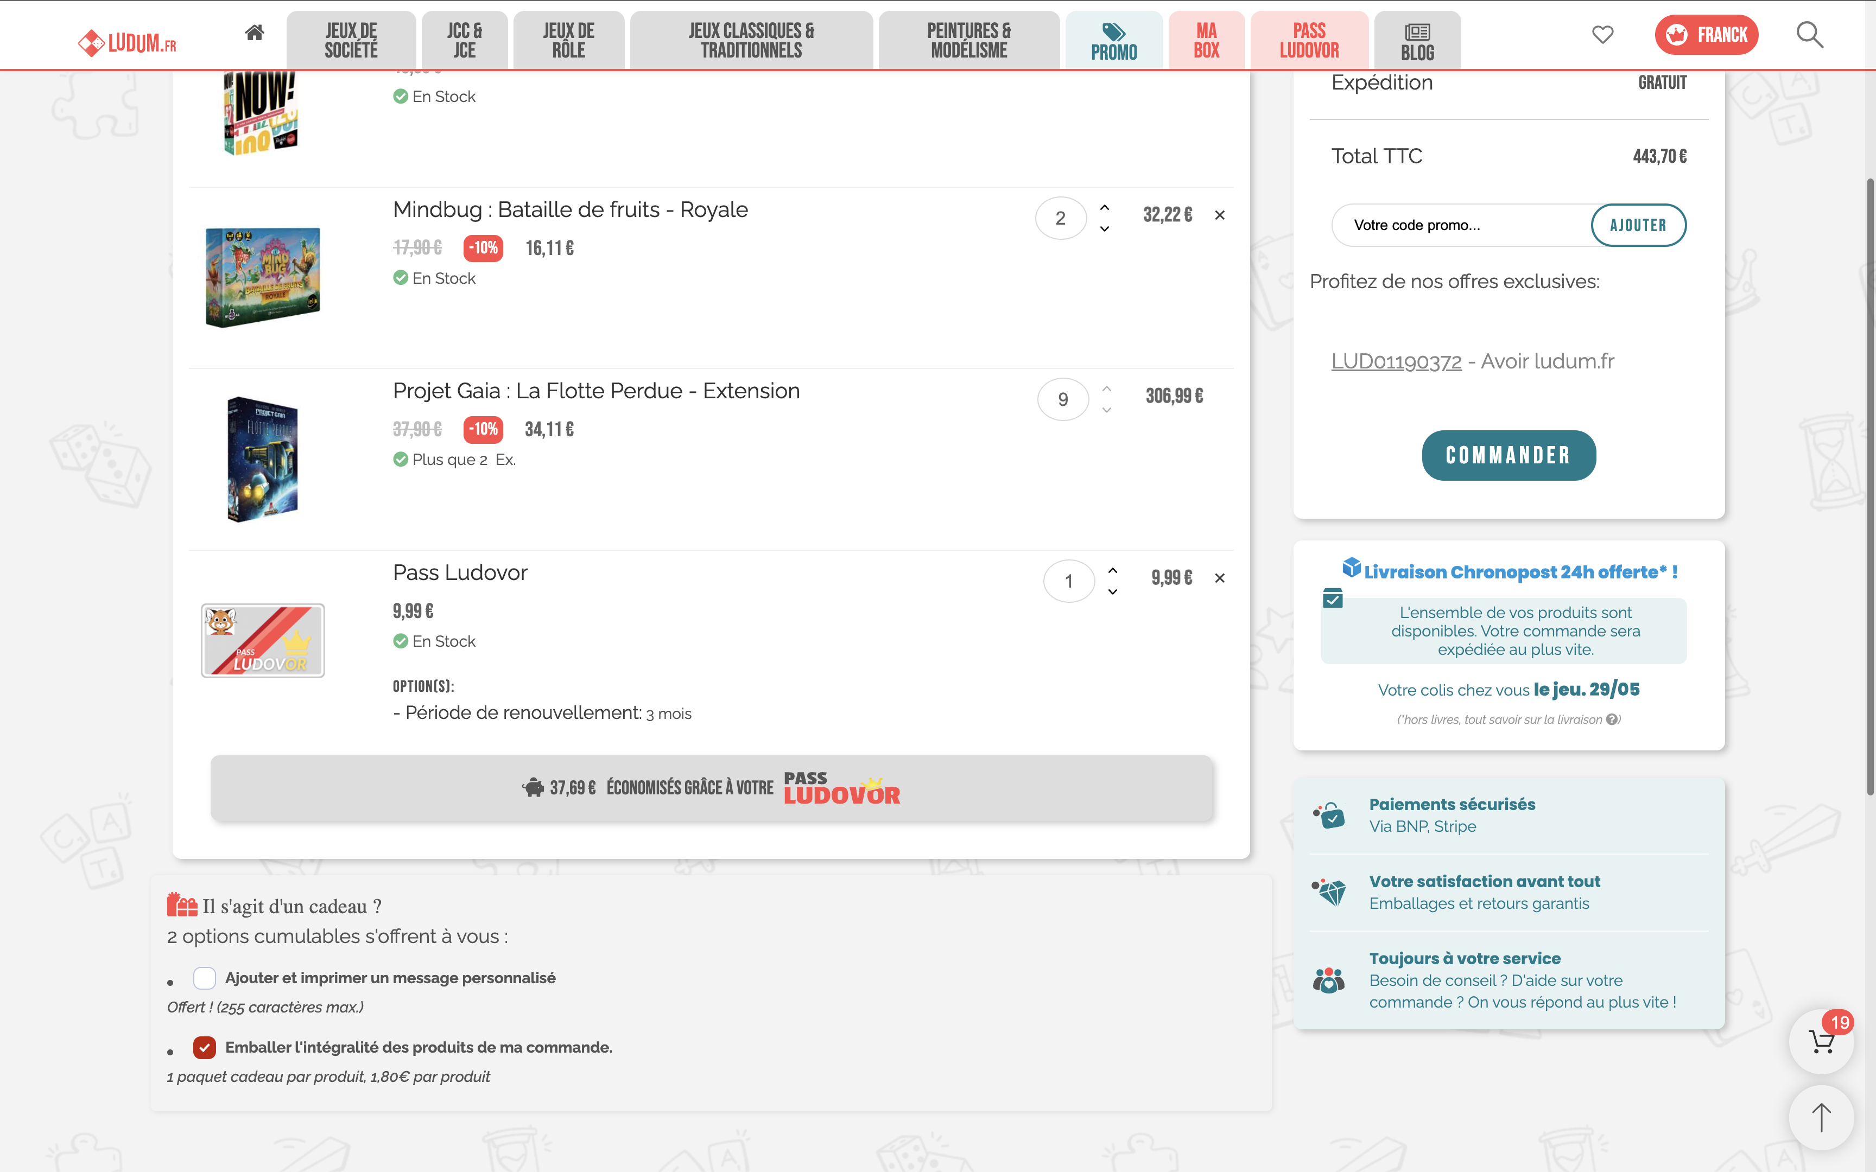
Task: Click Mindbug quantity field showing 2
Action: (x=1061, y=219)
